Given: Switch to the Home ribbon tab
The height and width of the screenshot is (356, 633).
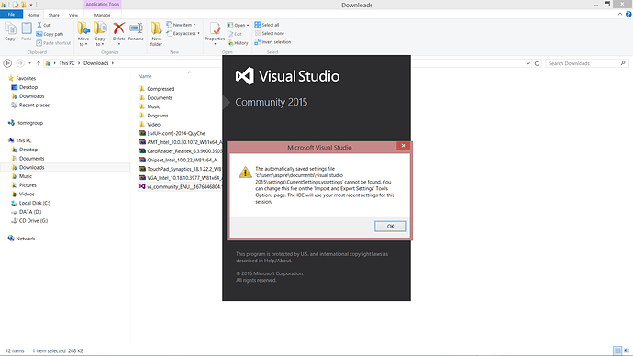Looking at the screenshot, I should point(33,15).
